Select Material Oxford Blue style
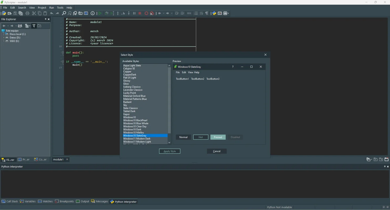The image size is (390, 210). [x=134, y=96]
